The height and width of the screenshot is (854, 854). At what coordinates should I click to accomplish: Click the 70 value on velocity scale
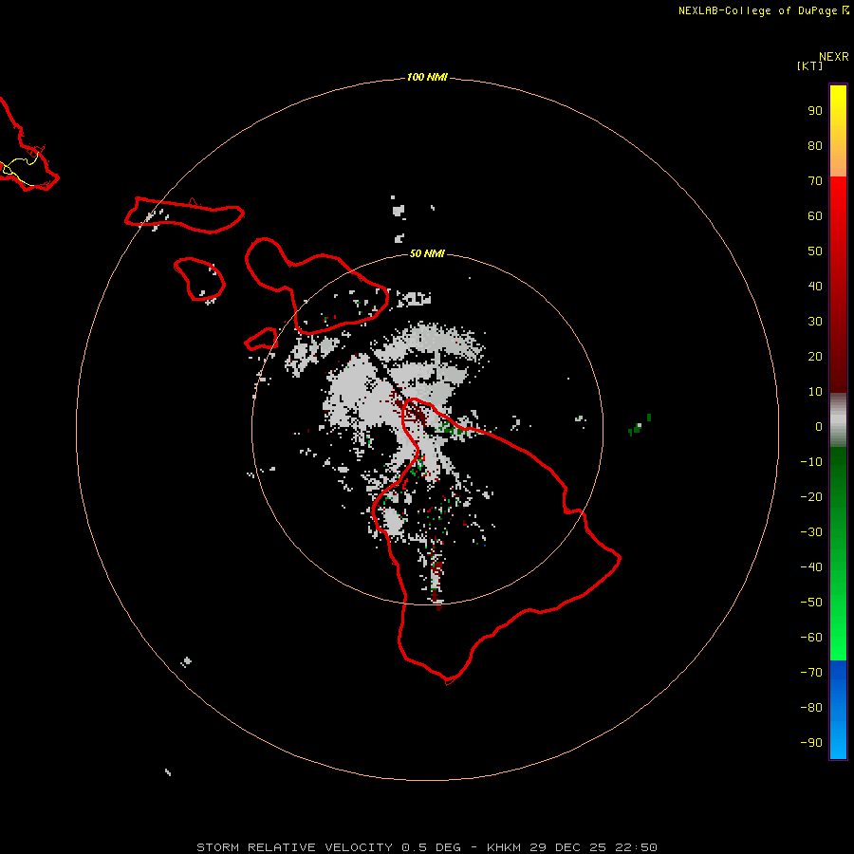tap(815, 181)
